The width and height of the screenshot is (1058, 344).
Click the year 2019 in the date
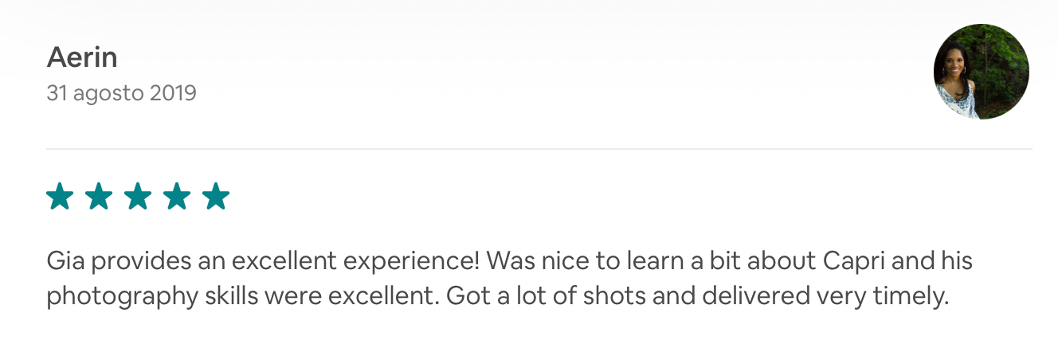(173, 93)
